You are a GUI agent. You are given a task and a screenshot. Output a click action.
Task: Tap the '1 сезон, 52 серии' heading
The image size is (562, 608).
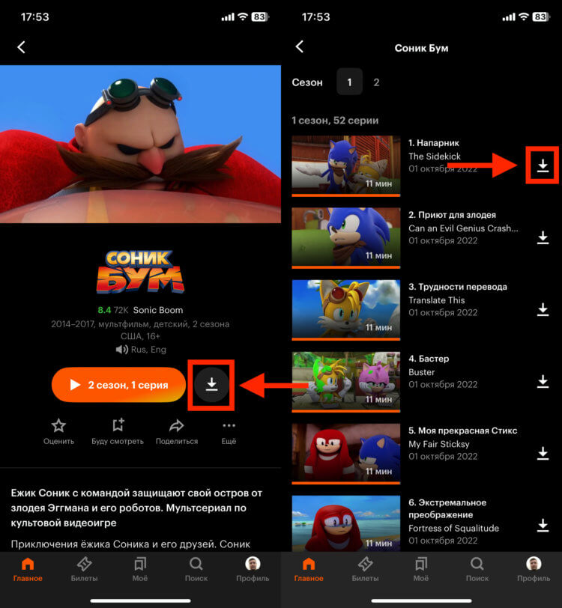(x=335, y=121)
